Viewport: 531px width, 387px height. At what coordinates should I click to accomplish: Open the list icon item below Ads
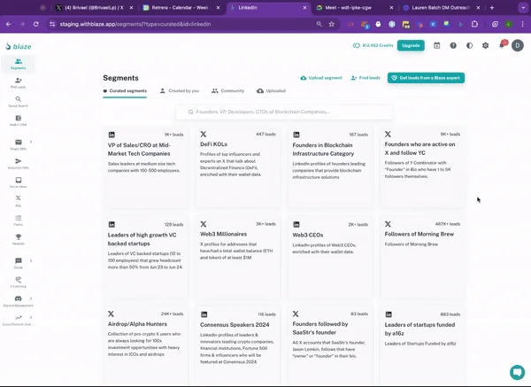(x=19, y=220)
